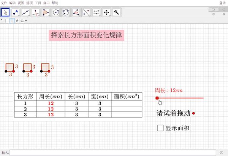Click the 登录 sign-in link

[x=222, y=3]
